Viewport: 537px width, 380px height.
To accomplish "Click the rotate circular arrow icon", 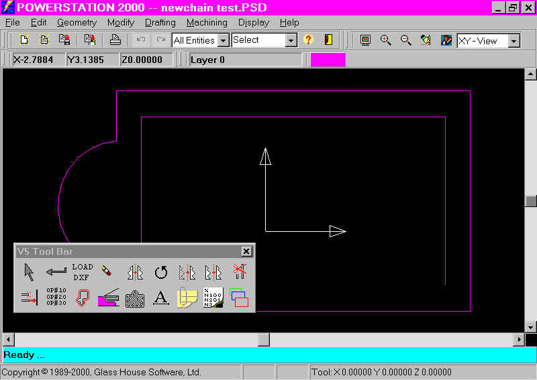I will tap(160, 273).
